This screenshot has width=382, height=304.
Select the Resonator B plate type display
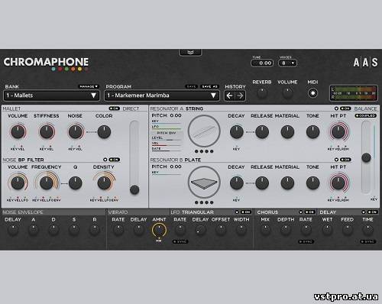tap(204, 183)
